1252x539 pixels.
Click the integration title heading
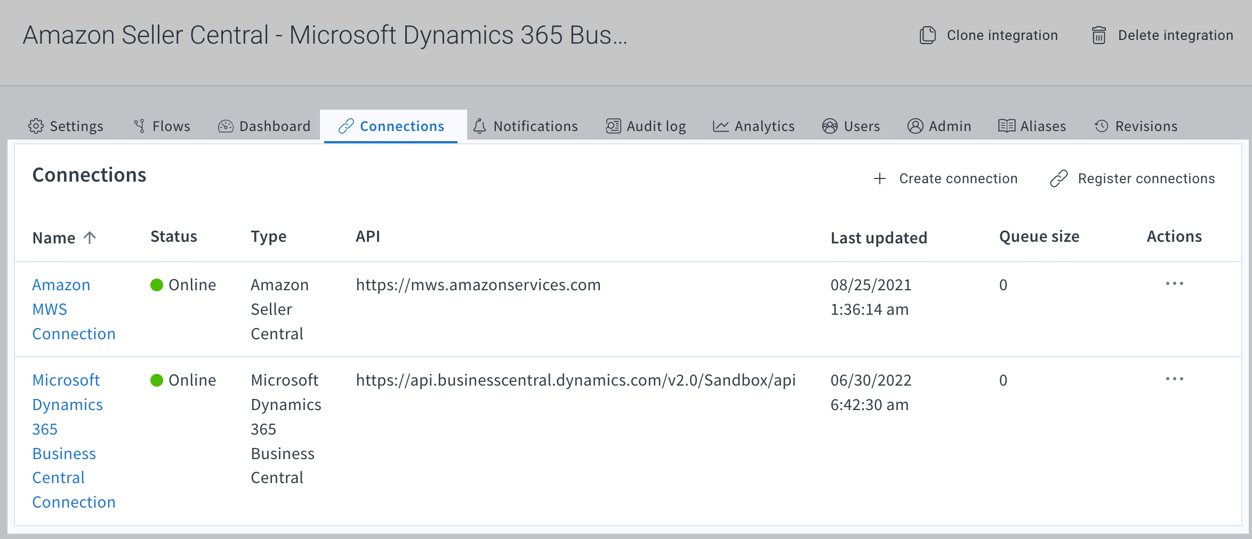tap(325, 35)
